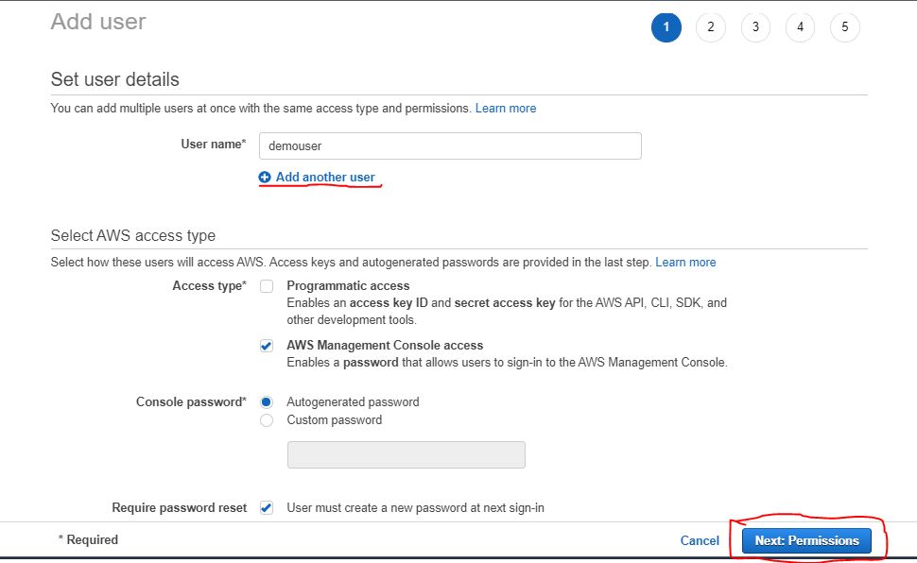Image resolution: width=917 pixels, height=563 pixels.
Task: Choose the Custom password radio option
Action: pos(267,420)
